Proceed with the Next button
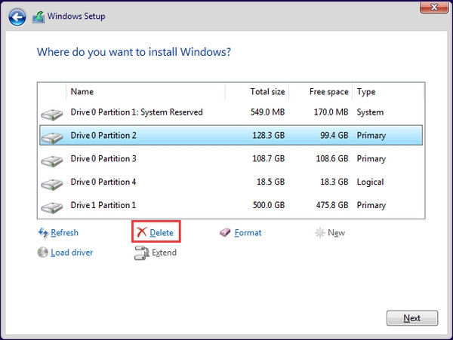This screenshot has height=340, width=453. [412, 318]
